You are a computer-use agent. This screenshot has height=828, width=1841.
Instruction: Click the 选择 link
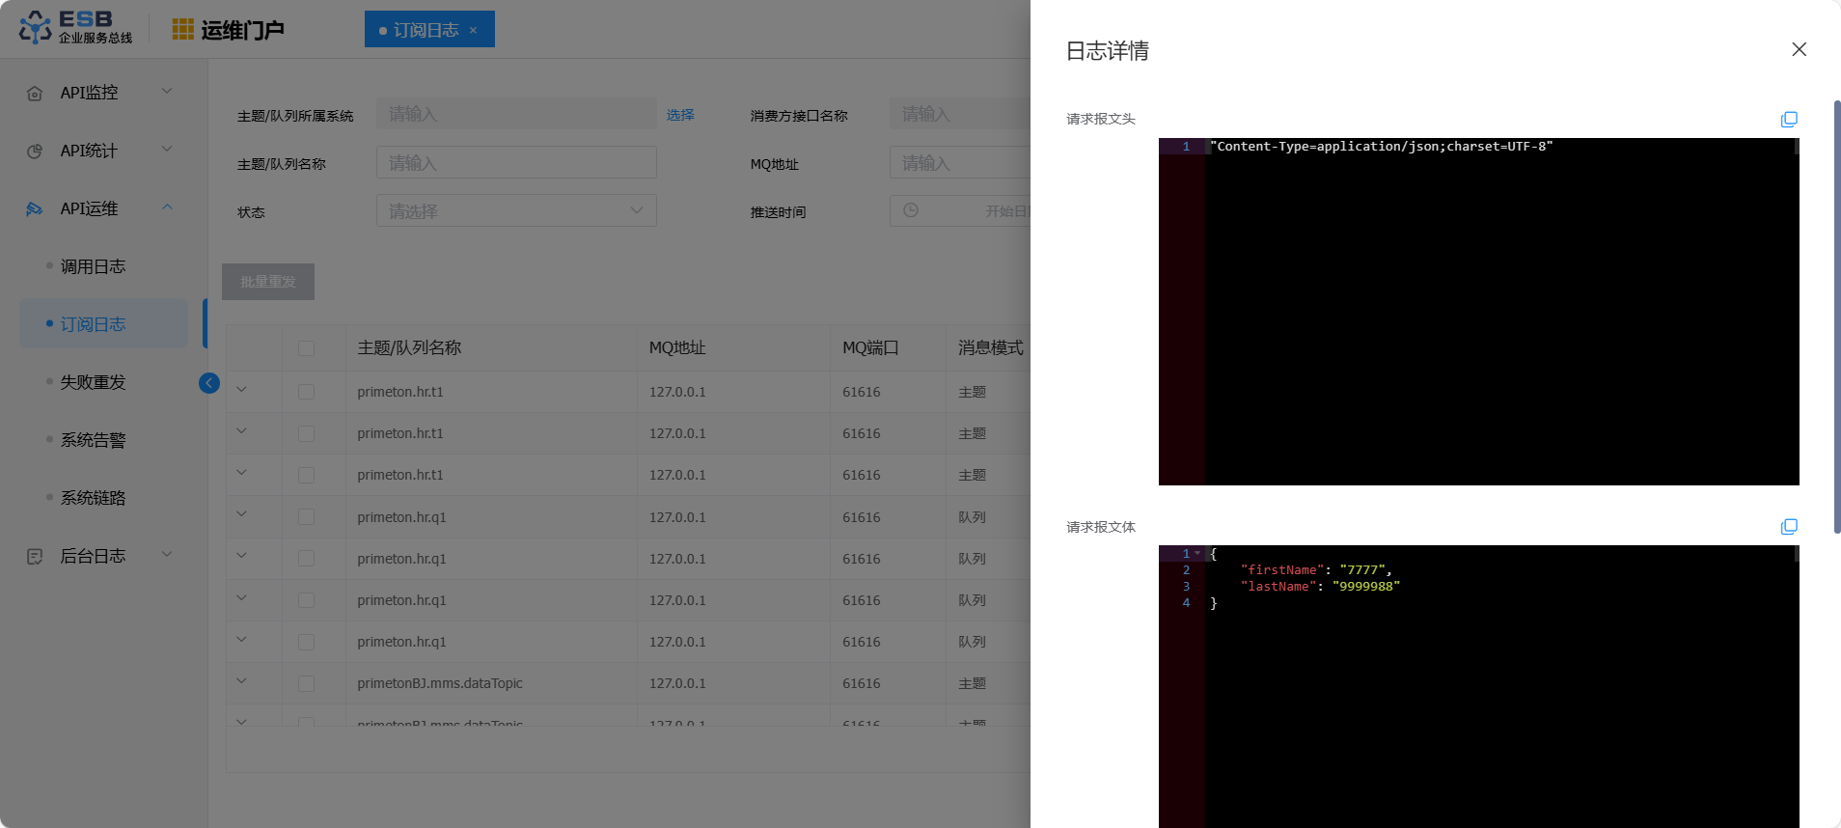680,115
